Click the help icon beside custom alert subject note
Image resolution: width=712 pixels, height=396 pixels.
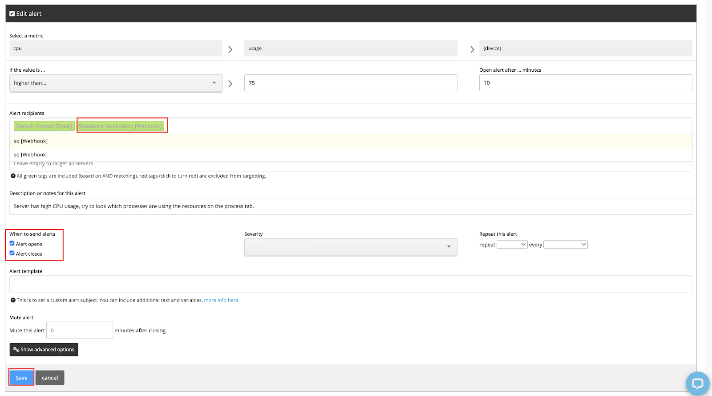pyautogui.click(x=13, y=300)
